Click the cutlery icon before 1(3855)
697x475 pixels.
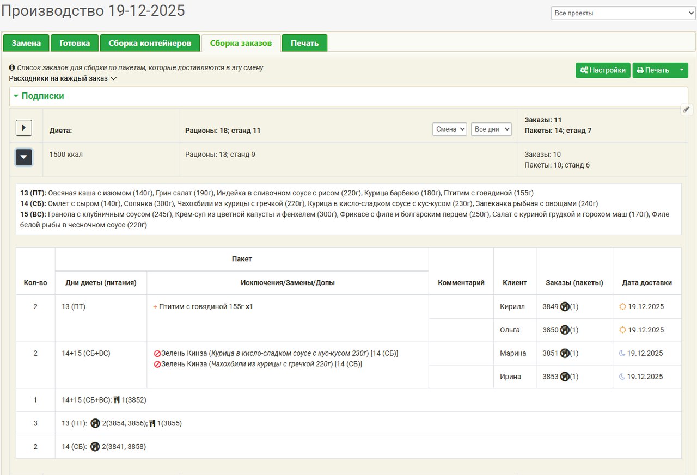click(153, 423)
